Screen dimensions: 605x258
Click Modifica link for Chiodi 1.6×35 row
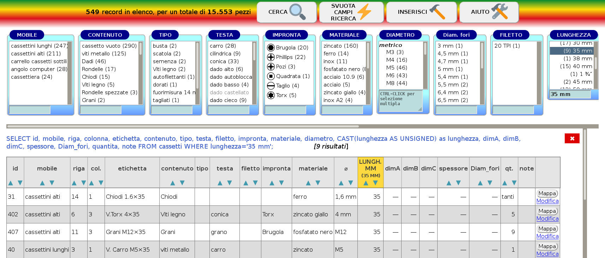click(547, 201)
